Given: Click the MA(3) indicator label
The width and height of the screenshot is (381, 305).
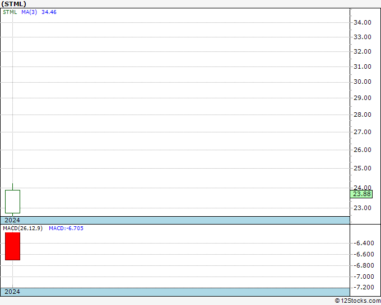Looking at the screenshot, I should point(29,12).
